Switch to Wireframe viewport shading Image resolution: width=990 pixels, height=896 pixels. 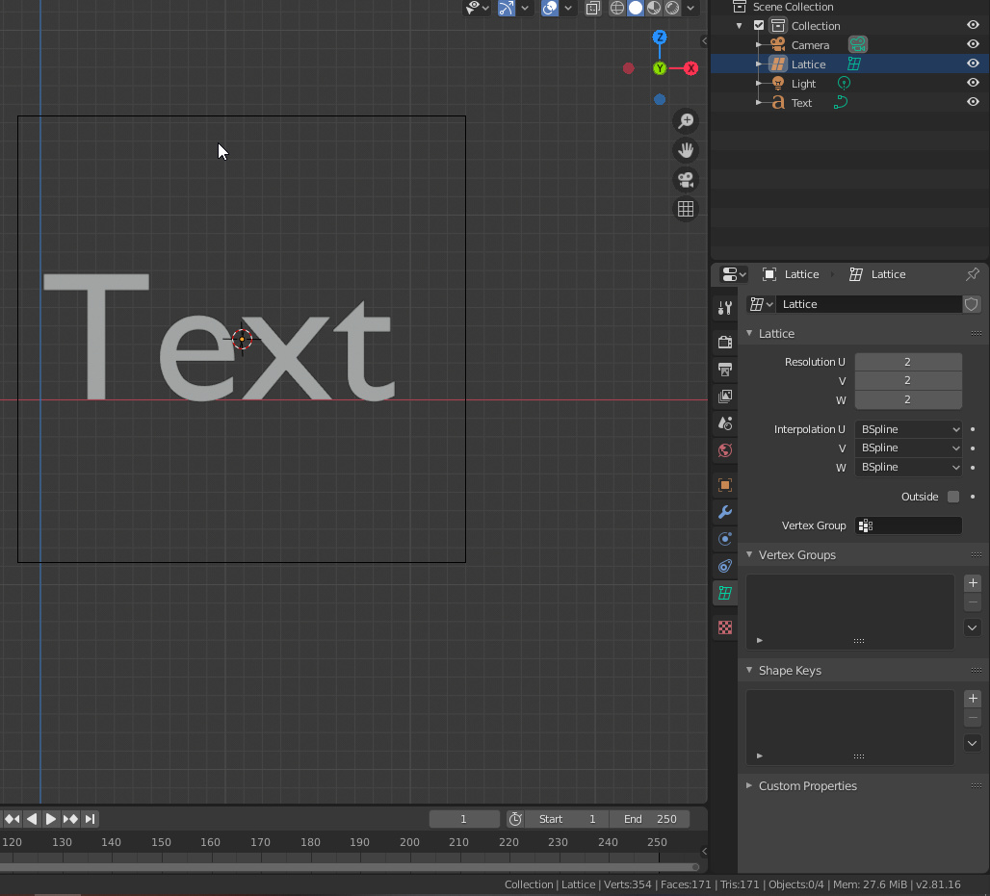click(x=617, y=8)
